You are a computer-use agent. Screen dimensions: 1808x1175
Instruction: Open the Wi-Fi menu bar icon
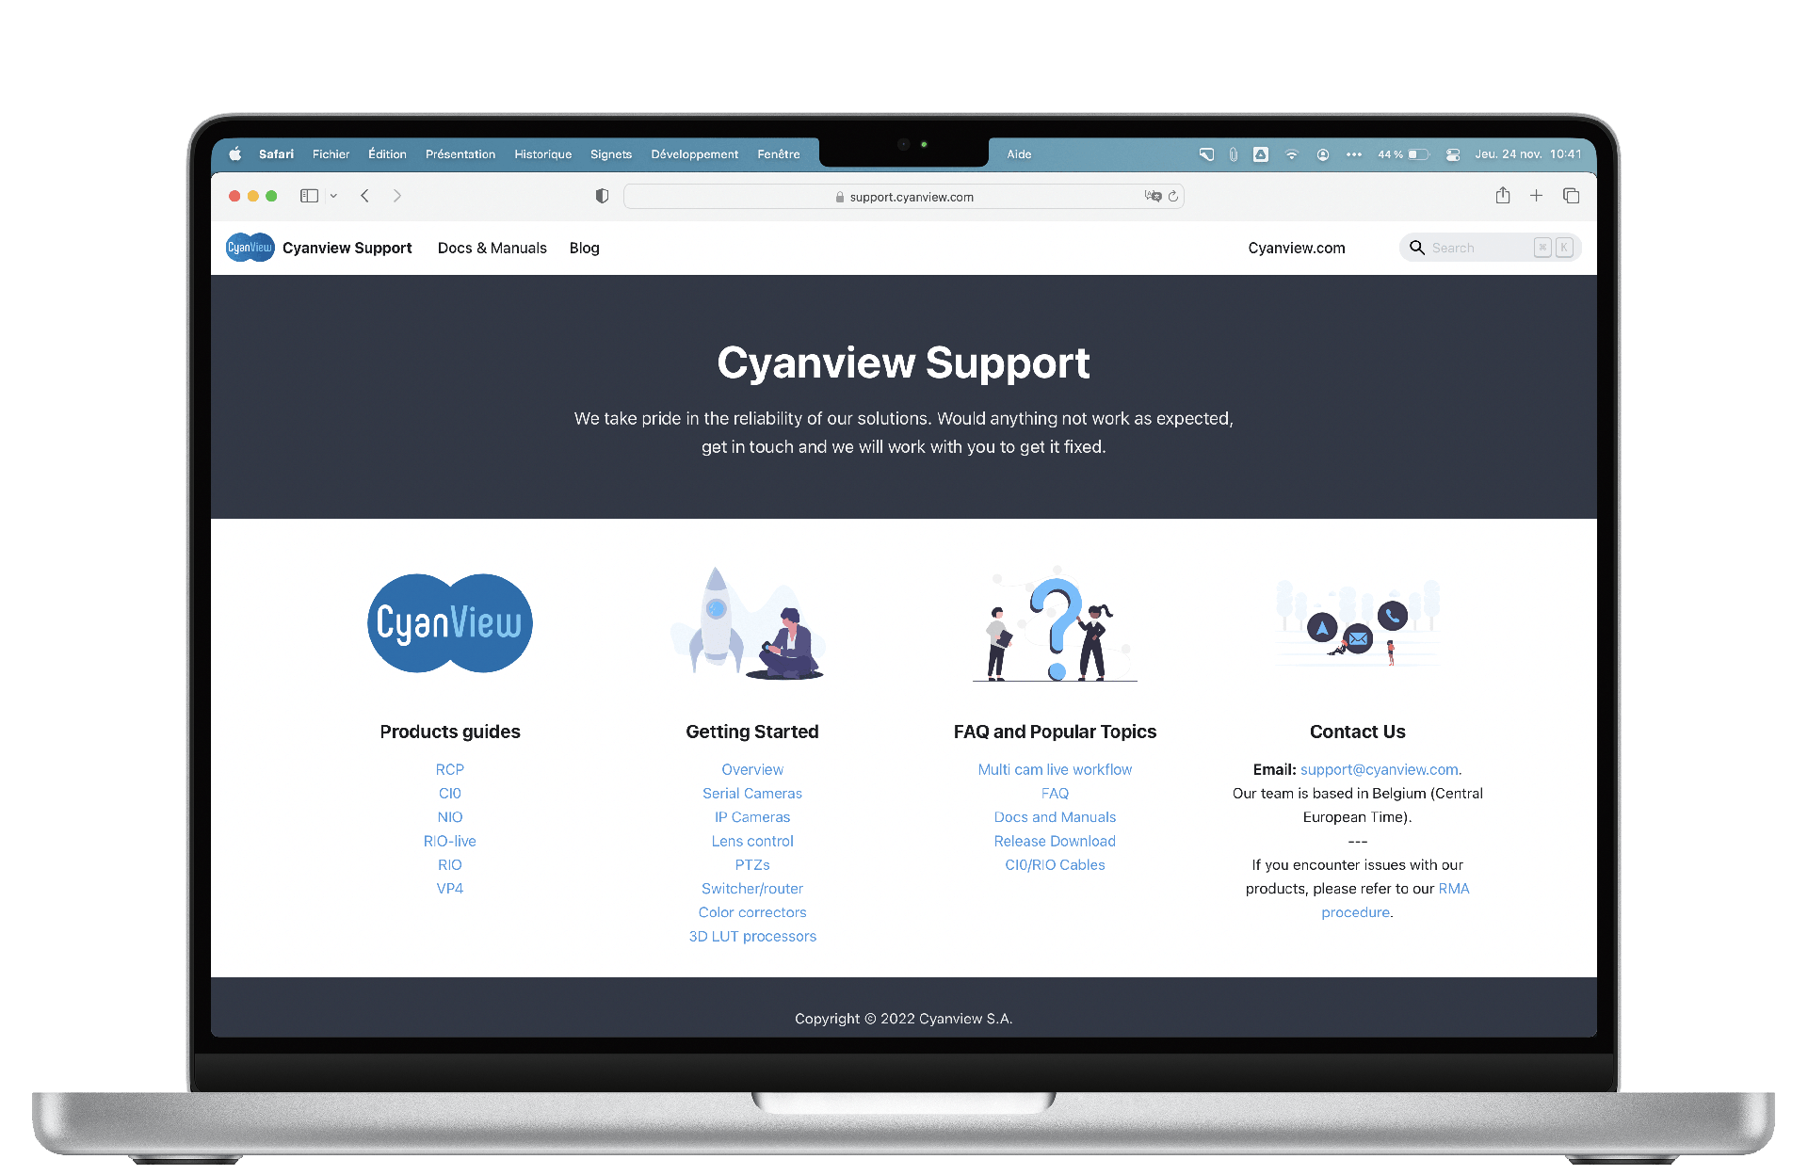pos(1291,153)
